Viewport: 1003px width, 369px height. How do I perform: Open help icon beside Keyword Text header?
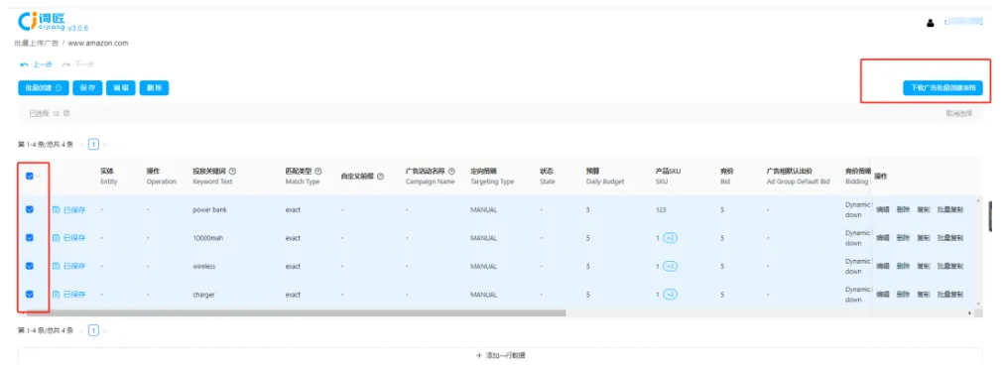coord(232,172)
